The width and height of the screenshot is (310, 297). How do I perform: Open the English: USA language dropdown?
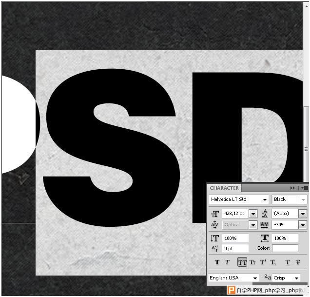[233, 278]
